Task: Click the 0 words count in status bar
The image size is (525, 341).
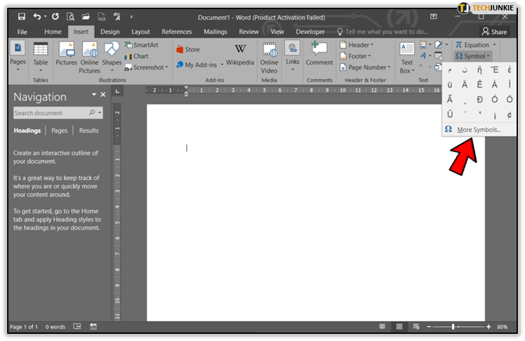Action: [x=55, y=327]
